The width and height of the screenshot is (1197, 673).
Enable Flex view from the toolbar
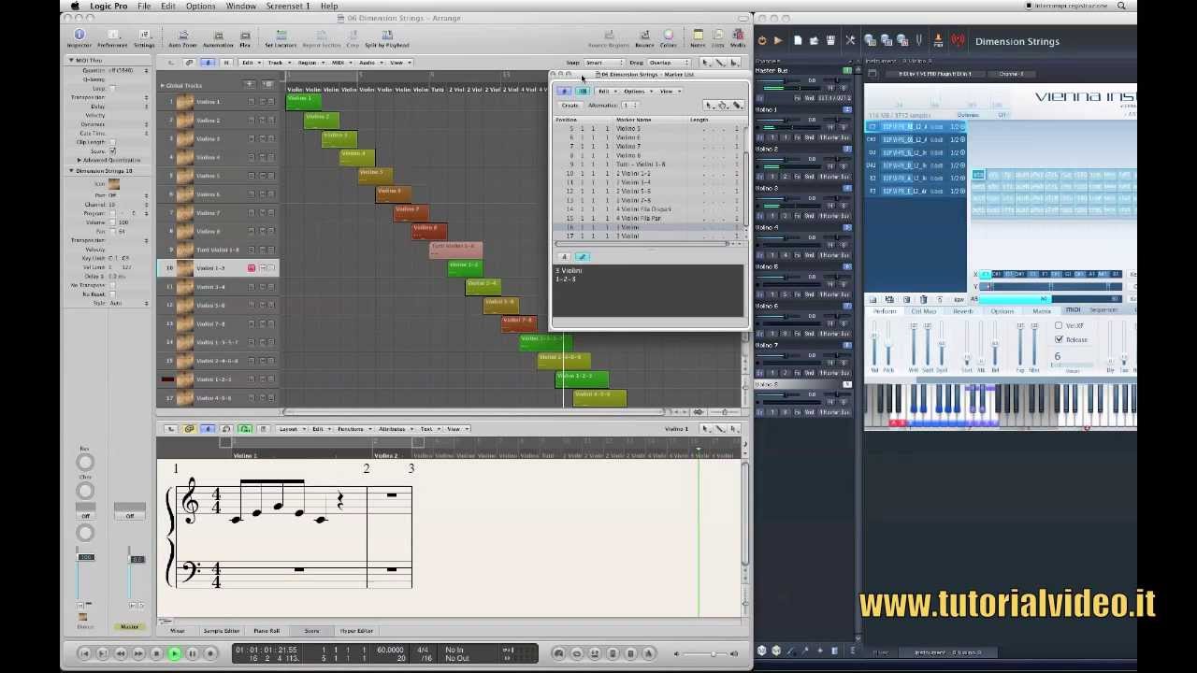245,37
